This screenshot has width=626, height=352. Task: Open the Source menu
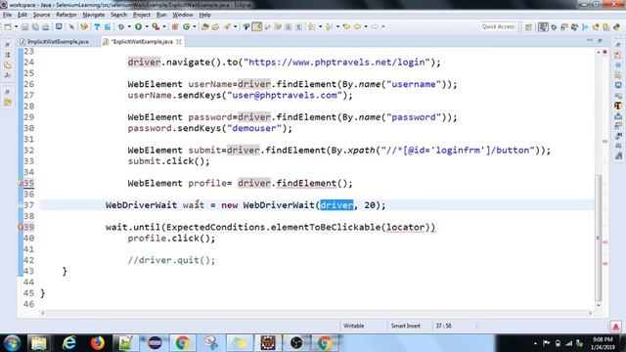(41, 15)
